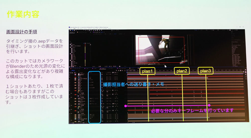Viewport: 251px width, 138px height.
Task: Toggle visibility of the bottom timeline layer
Action: (x=70, y=121)
